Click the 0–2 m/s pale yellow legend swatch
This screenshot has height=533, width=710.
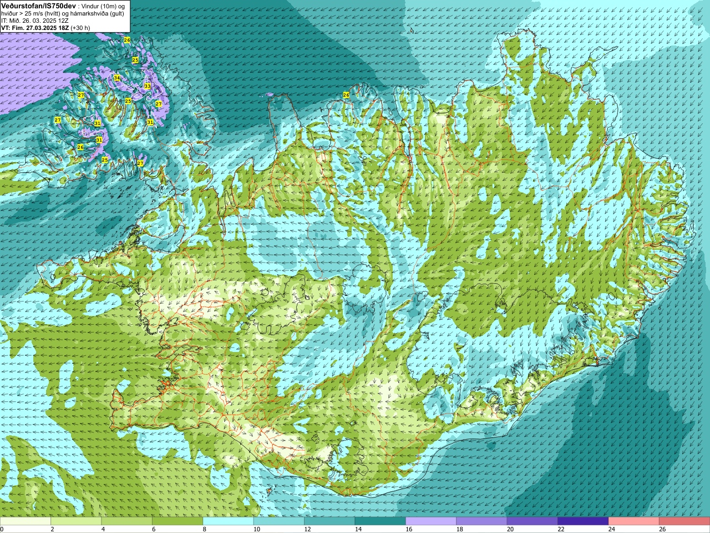[26, 521]
